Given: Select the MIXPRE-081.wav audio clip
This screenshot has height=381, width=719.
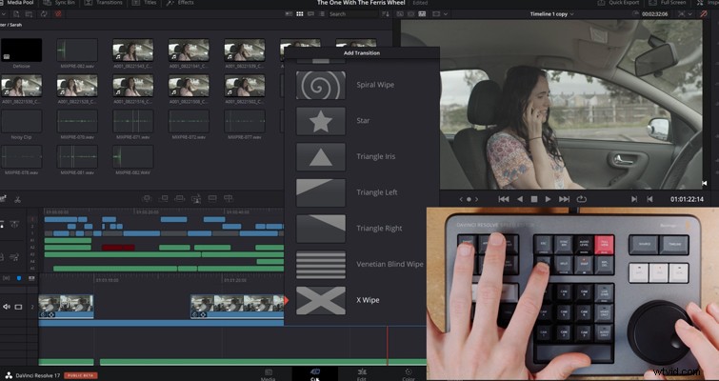Looking at the screenshot, I should click(77, 157).
